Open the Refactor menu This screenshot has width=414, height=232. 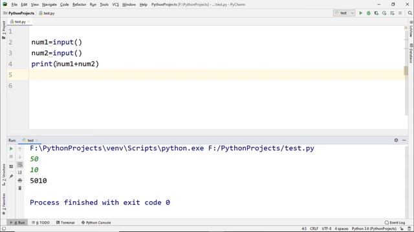pos(79,5)
